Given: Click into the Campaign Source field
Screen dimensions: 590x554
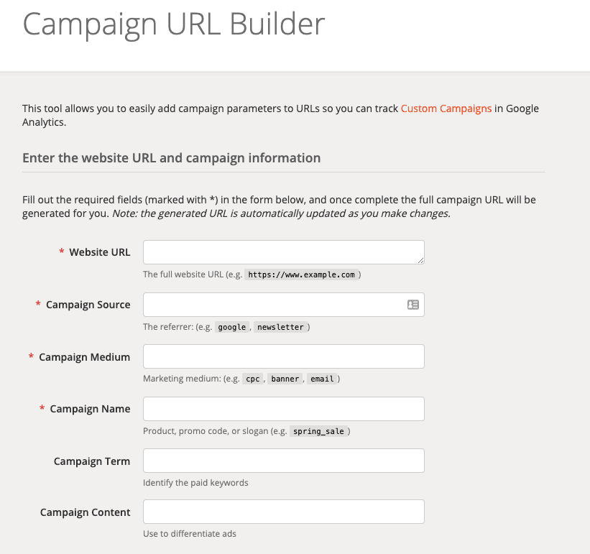Looking at the screenshot, I should pos(284,305).
